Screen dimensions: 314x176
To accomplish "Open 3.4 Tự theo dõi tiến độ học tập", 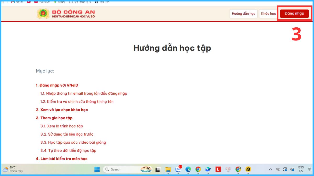I will pos(68,150).
